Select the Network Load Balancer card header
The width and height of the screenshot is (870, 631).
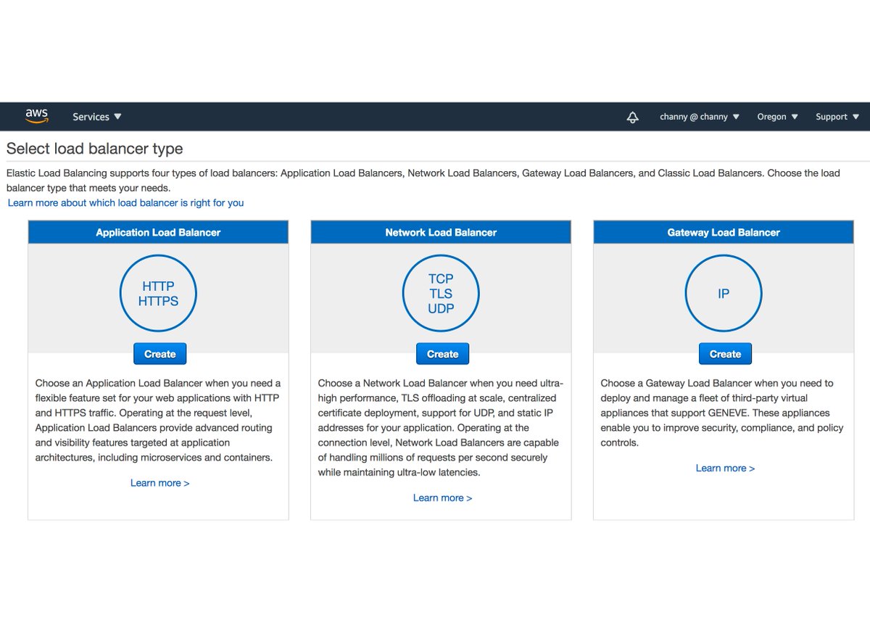click(x=441, y=232)
